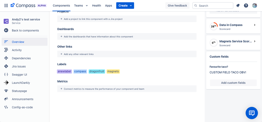Click the teal dragonfruit label
This screenshot has width=262, height=122.
coord(97,71)
